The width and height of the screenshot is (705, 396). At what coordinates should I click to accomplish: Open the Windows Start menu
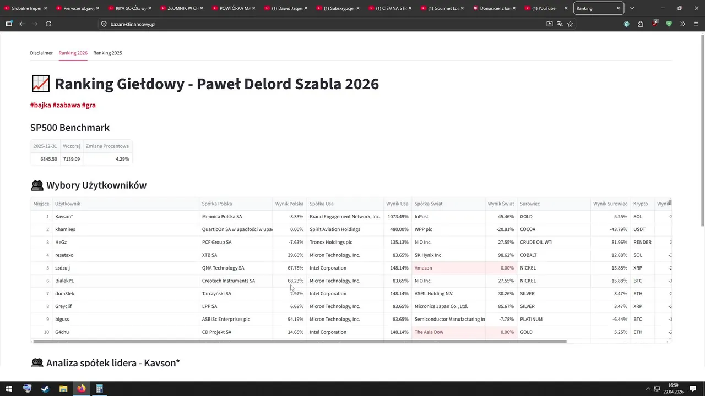(x=9, y=388)
